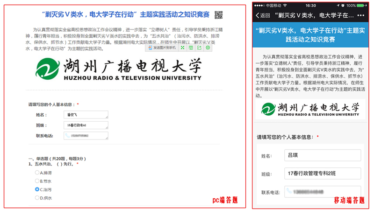Screen dimensions: 374x215
Task: Click the 发送图片到手机 toolbar button
Action: pyautogui.click(x=162, y=48)
